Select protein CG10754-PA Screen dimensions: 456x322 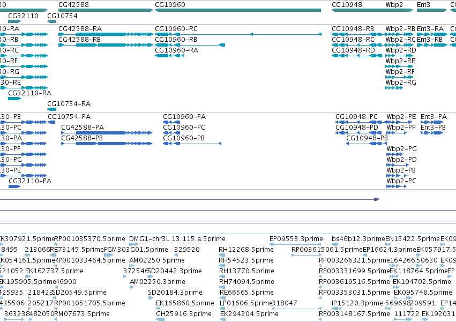coord(69,117)
